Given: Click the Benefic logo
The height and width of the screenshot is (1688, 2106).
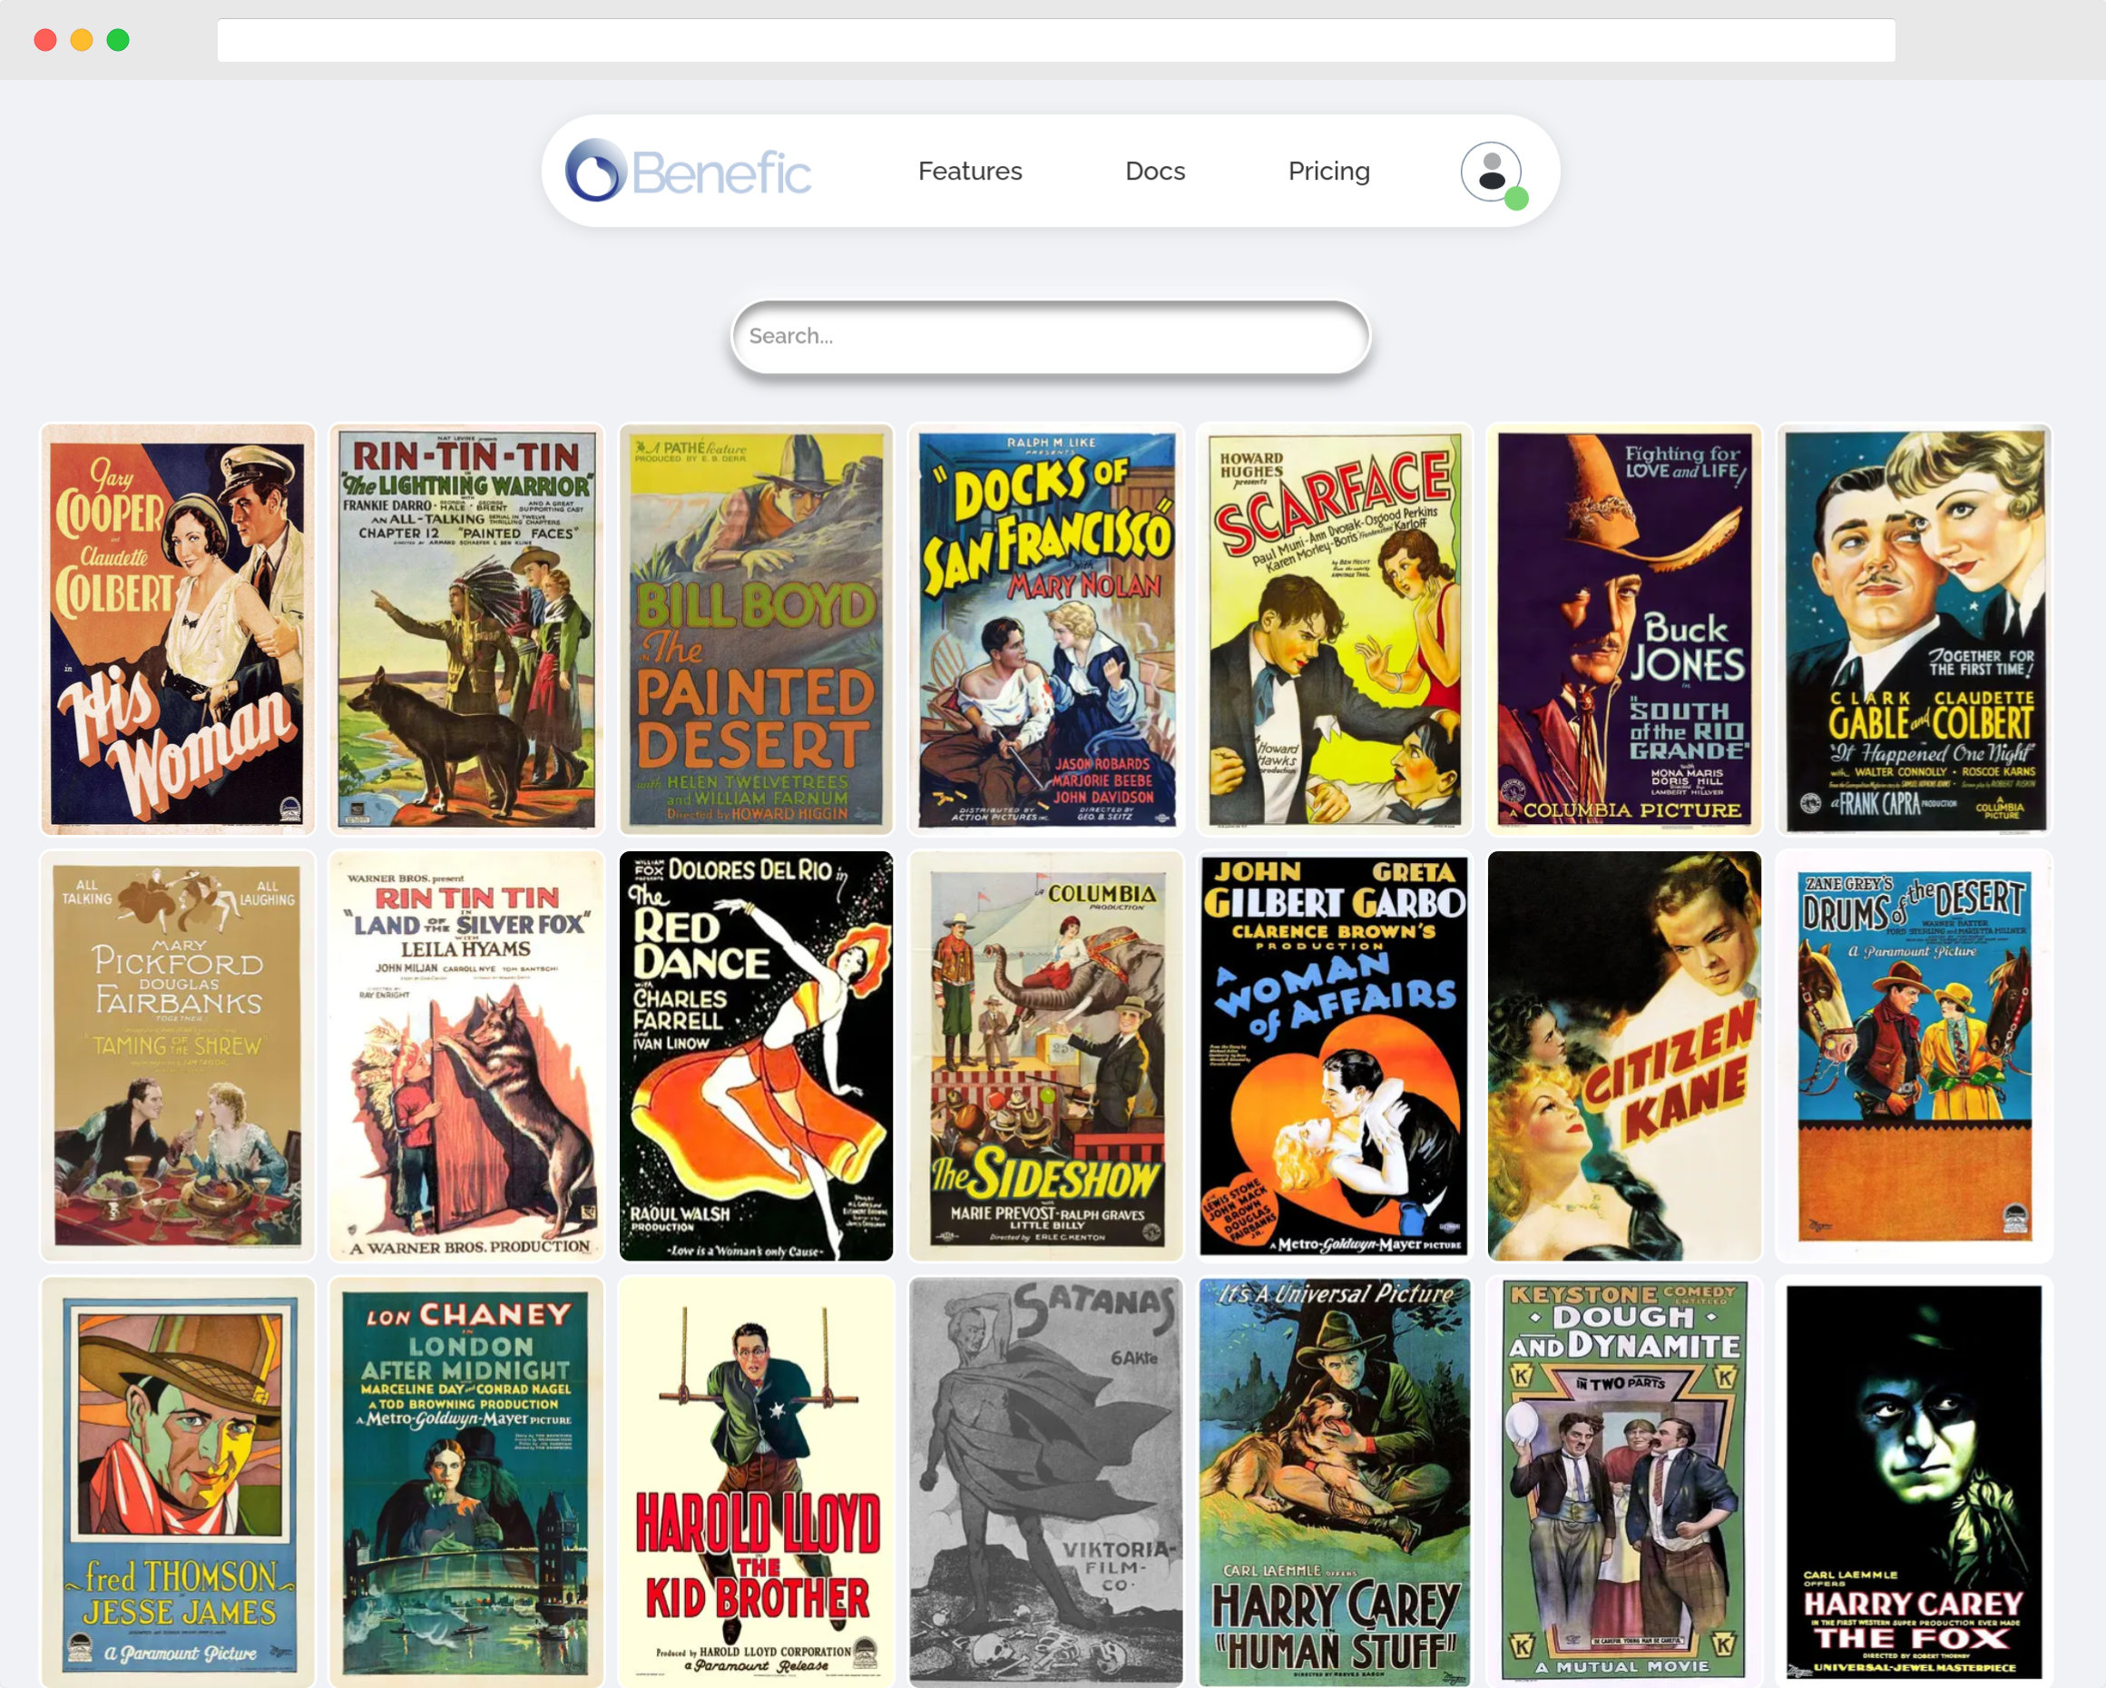Looking at the screenshot, I should click(x=687, y=172).
